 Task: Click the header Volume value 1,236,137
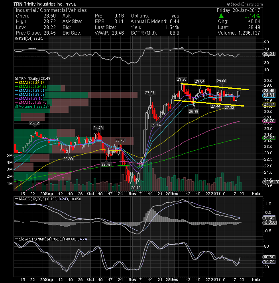[x=249, y=33]
